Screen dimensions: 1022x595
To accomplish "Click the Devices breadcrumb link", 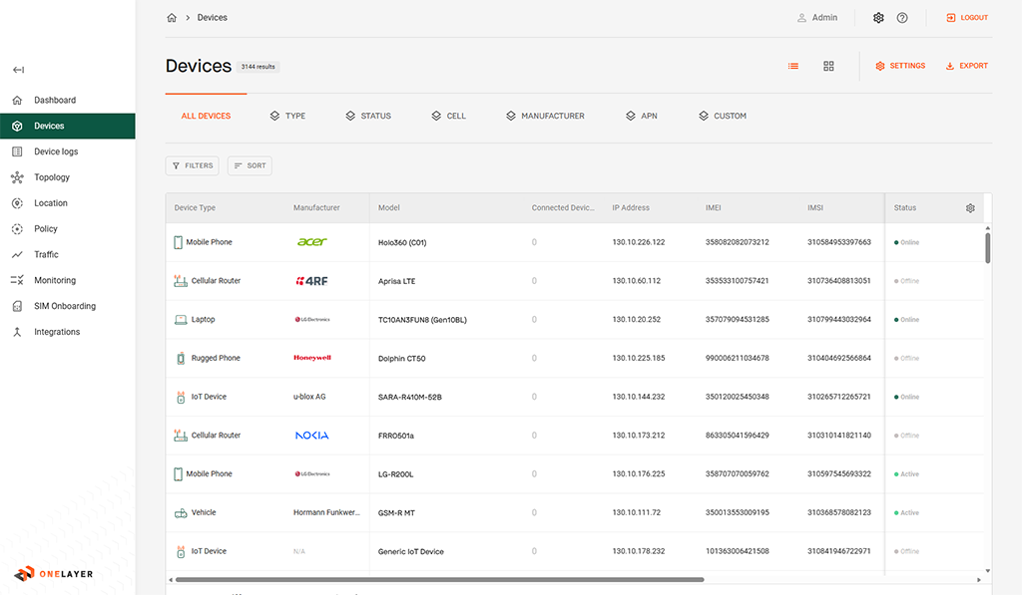I will click(x=213, y=18).
